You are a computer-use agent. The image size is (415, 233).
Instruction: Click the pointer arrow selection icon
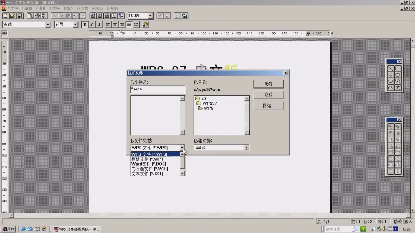pos(167,16)
